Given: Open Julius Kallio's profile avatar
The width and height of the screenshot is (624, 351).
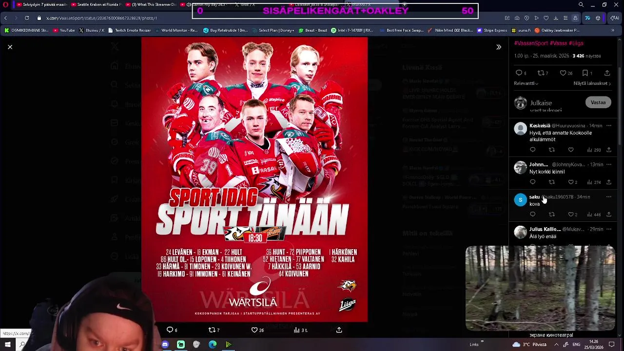Looking at the screenshot, I should tap(521, 232).
